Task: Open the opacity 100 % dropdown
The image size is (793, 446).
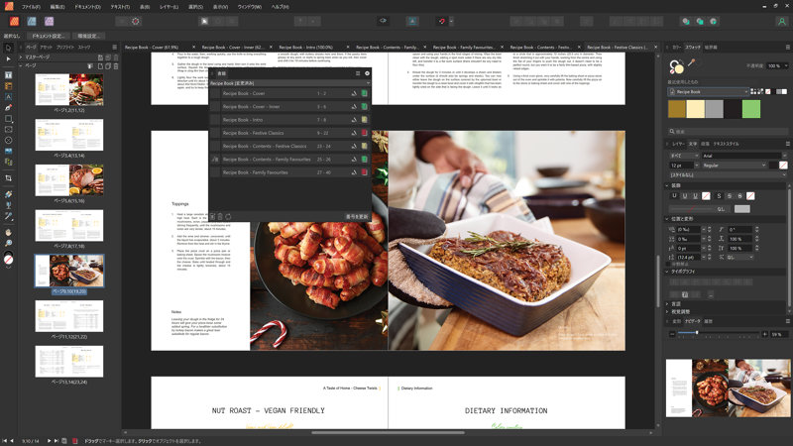Action: coord(786,65)
